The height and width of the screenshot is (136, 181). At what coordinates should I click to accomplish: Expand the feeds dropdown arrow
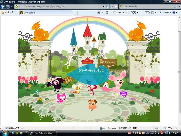(111, 12)
